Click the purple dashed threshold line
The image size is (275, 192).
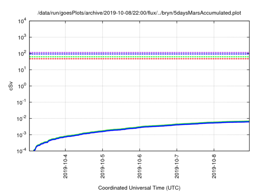pyautogui.click(x=139, y=52)
